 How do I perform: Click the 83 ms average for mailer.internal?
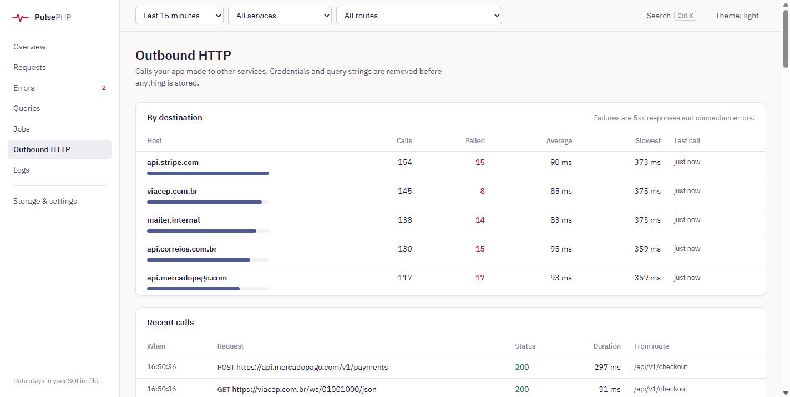pyautogui.click(x=561, y=220)
